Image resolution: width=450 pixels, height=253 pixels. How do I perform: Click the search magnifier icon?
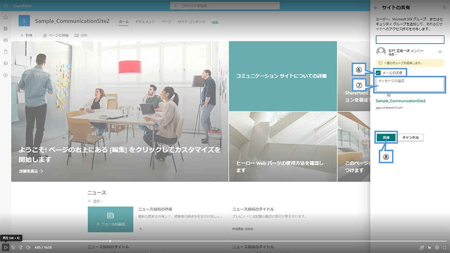176,5
